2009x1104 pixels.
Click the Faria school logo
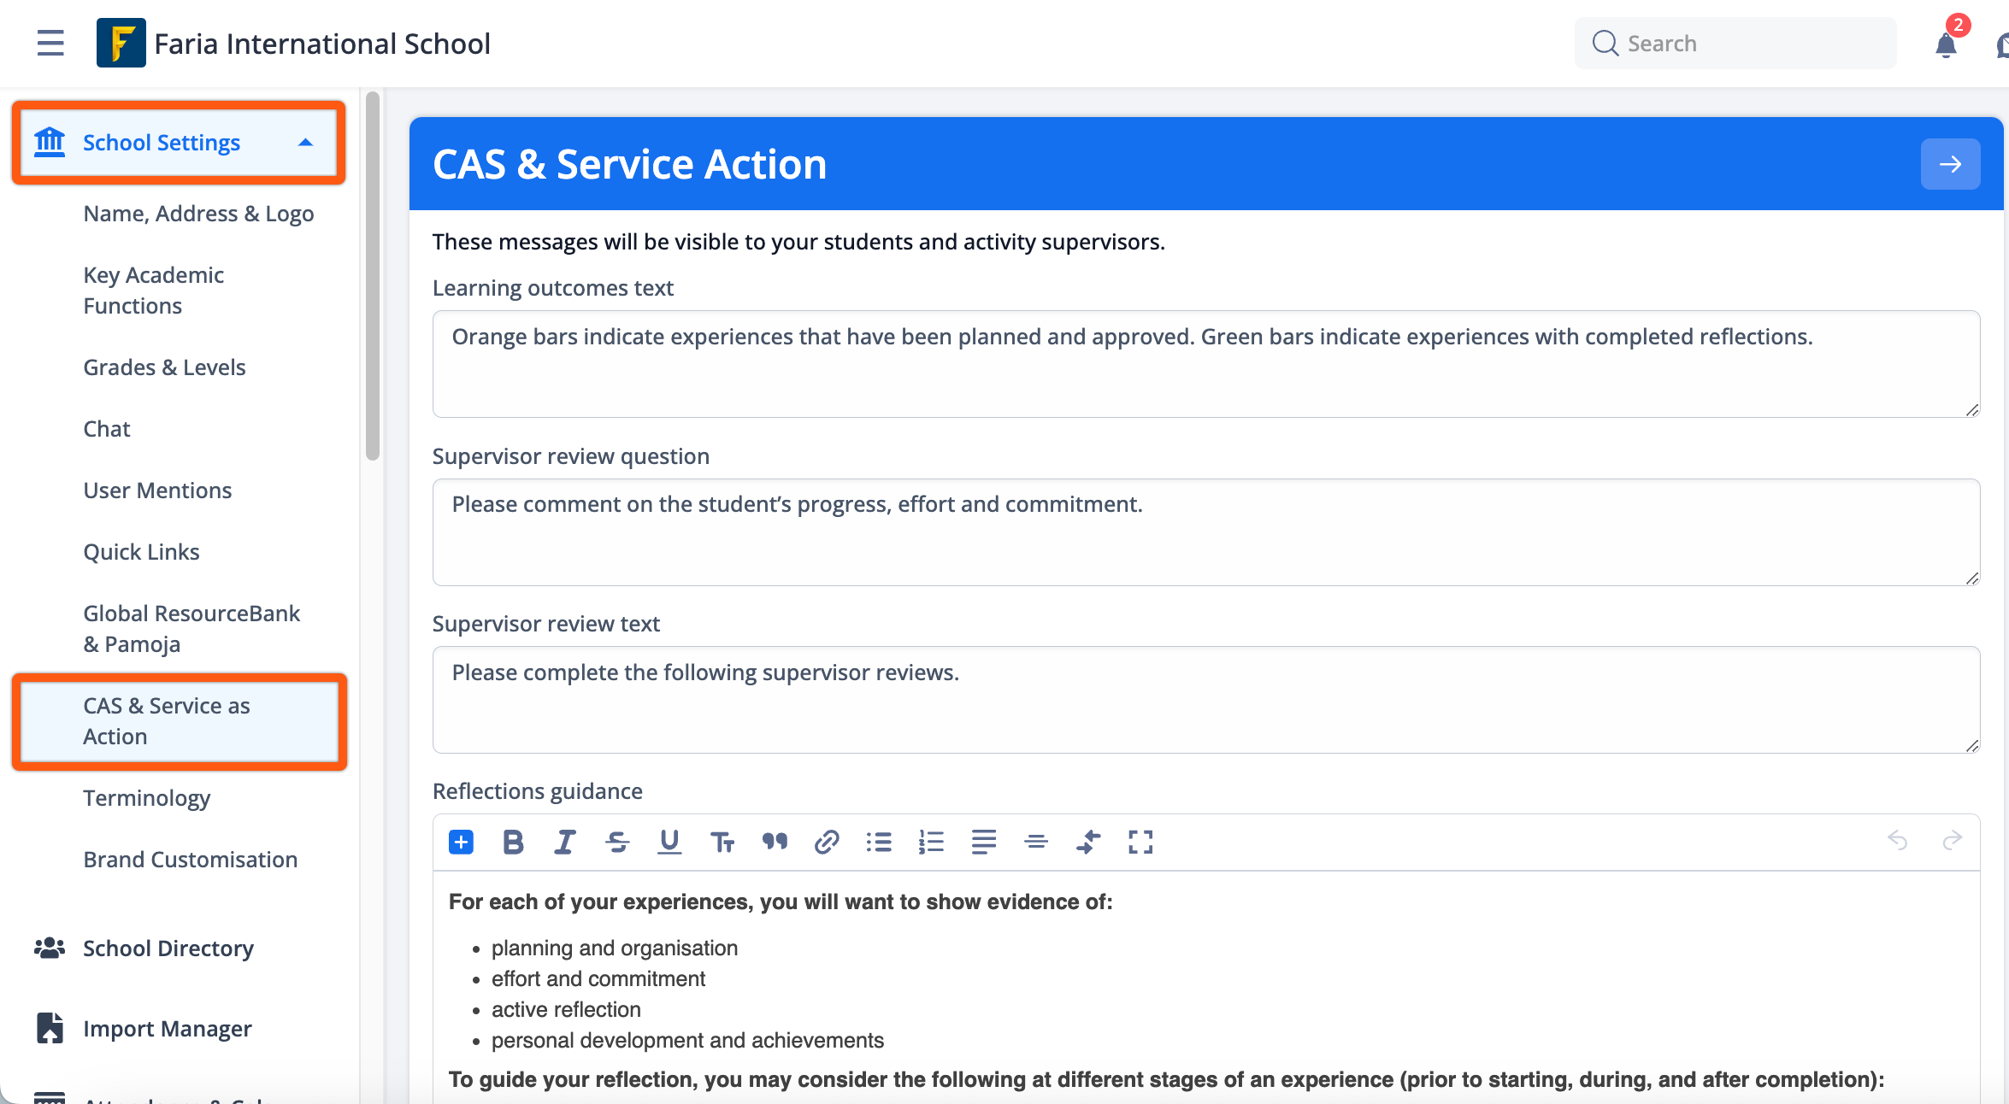click(x=121, y=43)
